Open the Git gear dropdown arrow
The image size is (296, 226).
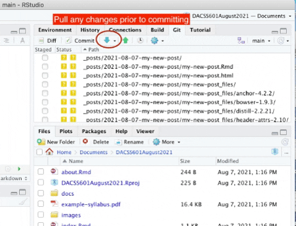[x=163, y=41]
